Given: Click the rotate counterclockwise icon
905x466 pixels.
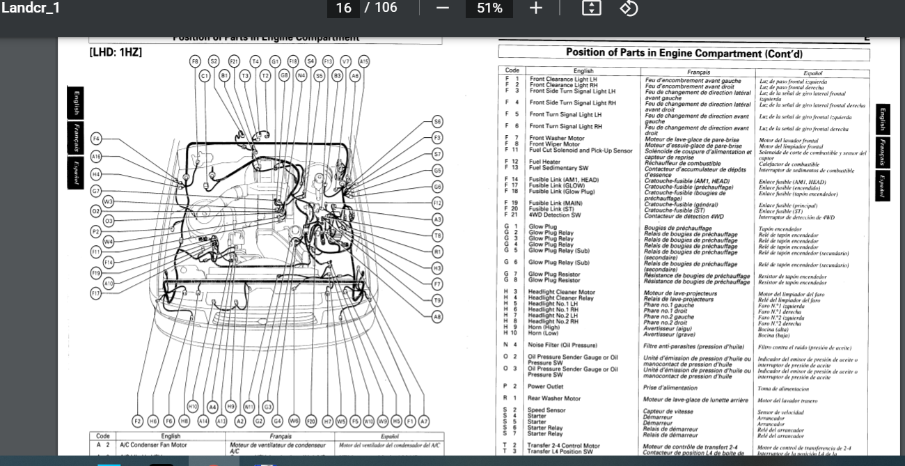Looking at the screenshot, I should point(629,8).
